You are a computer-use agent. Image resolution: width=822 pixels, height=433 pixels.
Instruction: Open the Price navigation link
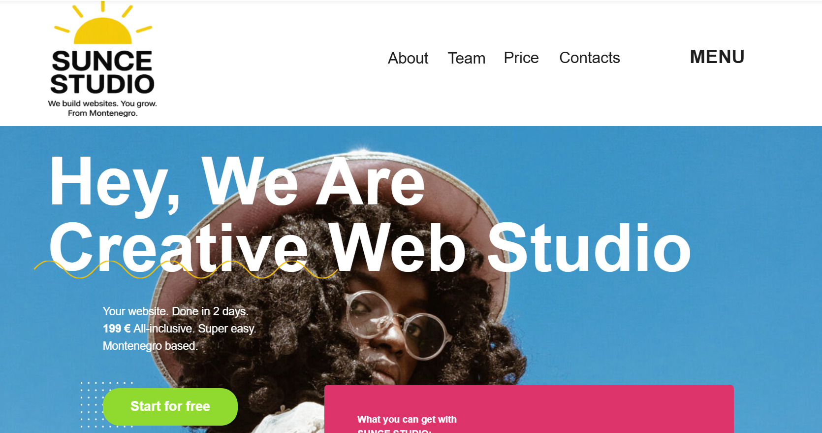point(521,58)
